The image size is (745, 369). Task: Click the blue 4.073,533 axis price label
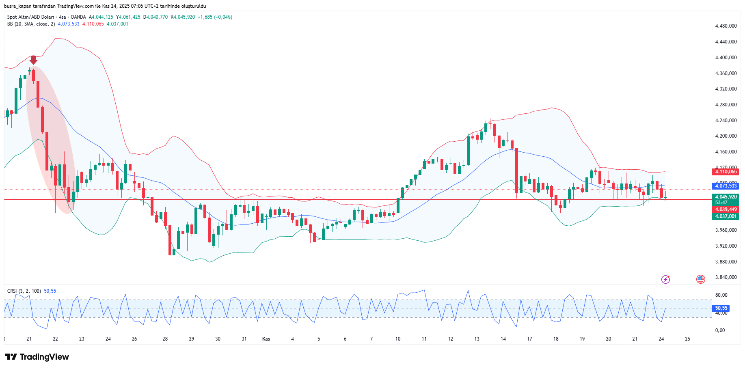click(x=726, y=186)
